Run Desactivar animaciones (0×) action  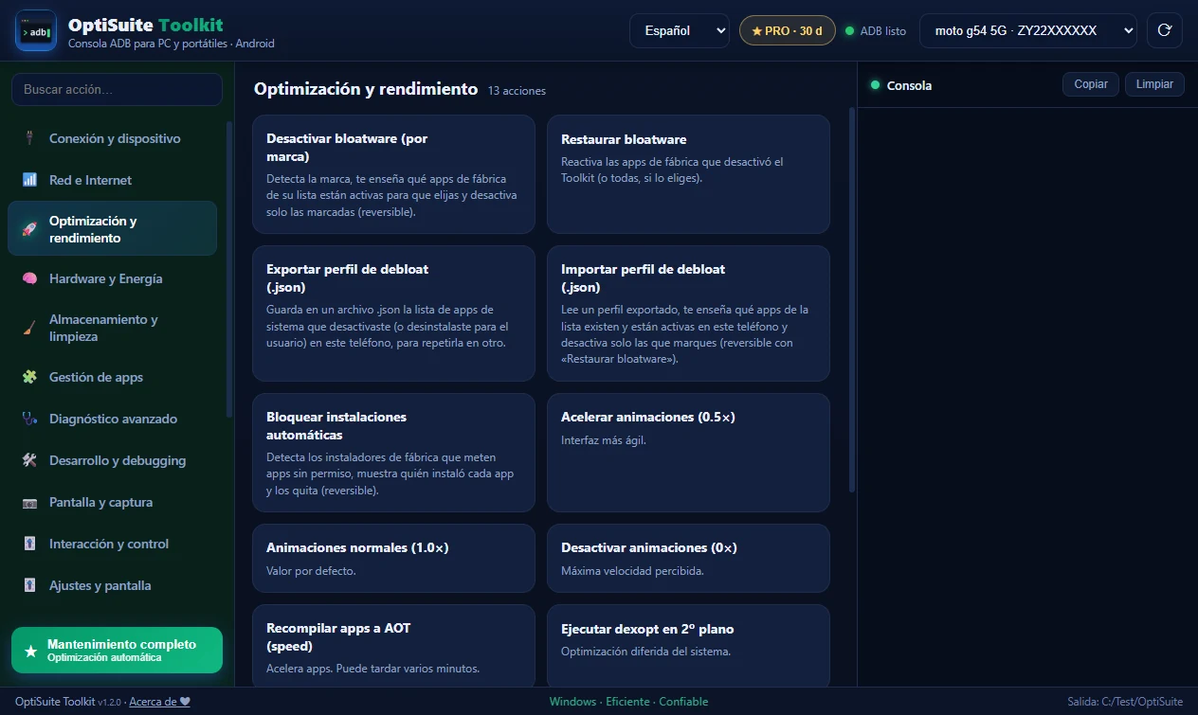[688, 558]
